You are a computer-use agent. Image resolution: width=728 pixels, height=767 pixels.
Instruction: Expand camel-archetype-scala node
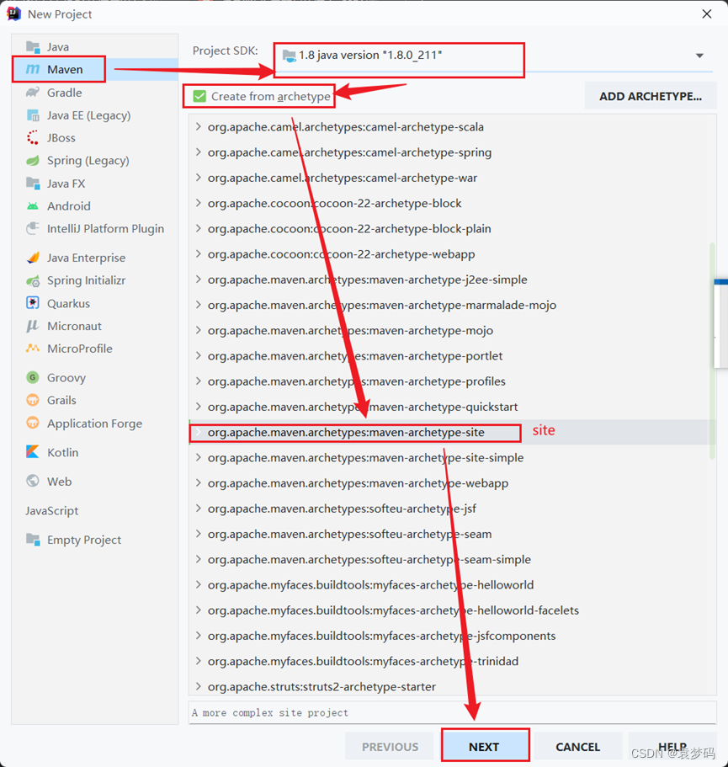pos(198,126)
